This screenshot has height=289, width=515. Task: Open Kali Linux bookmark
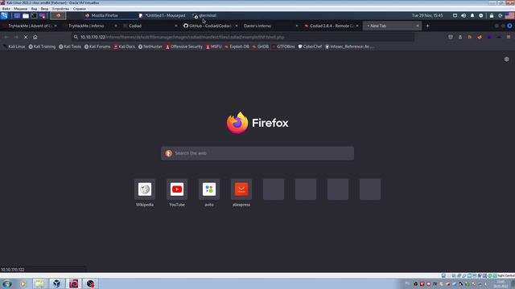point(14,47)
